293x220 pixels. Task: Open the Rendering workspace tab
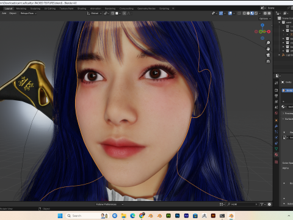click(110, 9)
